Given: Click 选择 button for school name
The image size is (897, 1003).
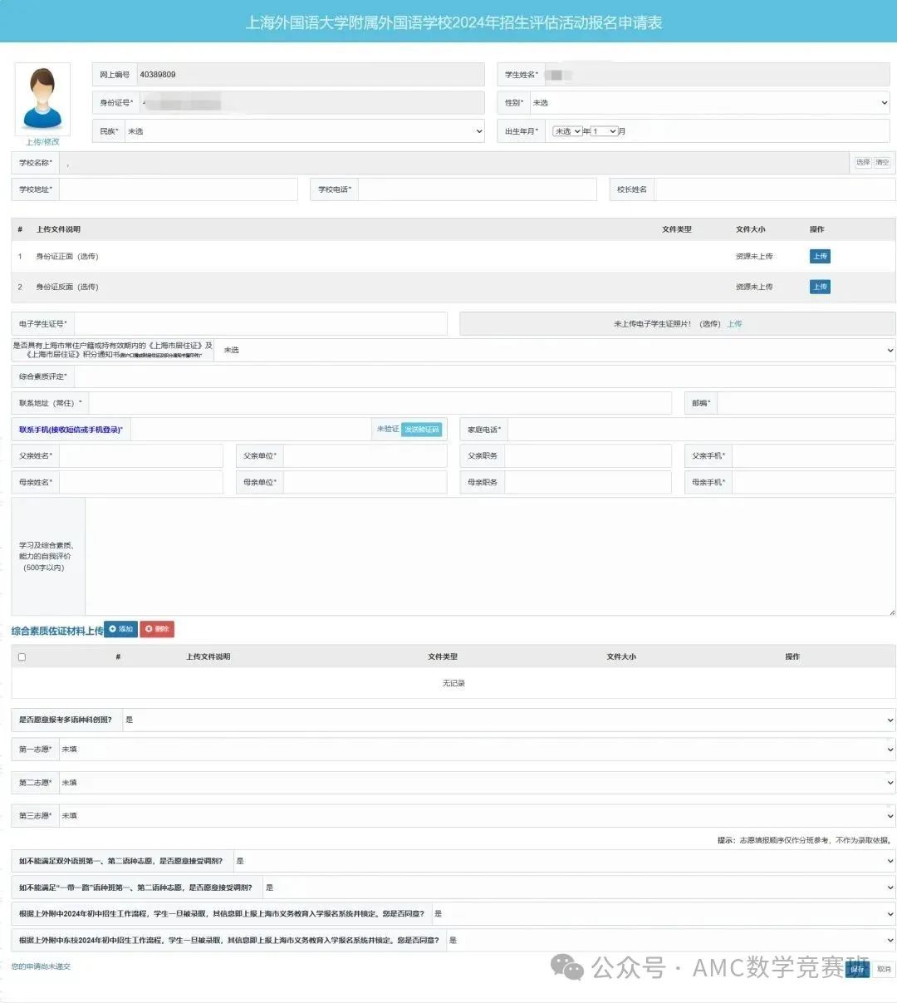Looking at the screenshot, I should click(863, 163).
